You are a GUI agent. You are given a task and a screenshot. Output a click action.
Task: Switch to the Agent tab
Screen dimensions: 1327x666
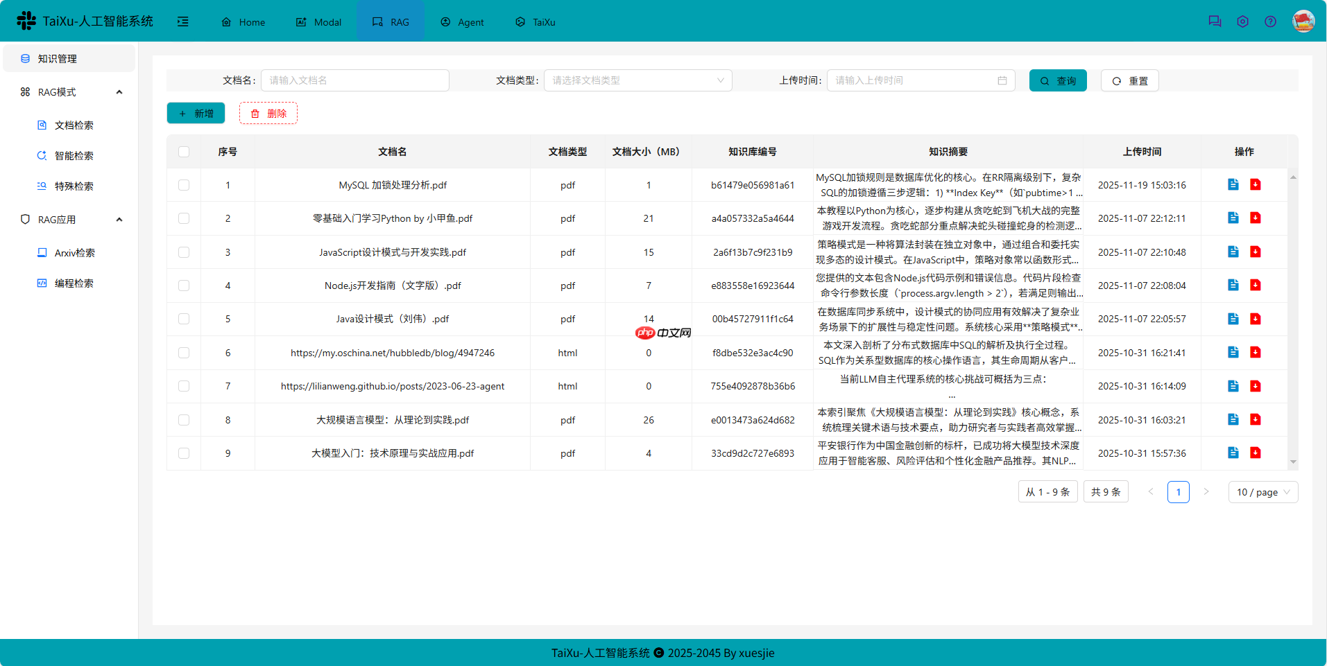tap(462, 21)
